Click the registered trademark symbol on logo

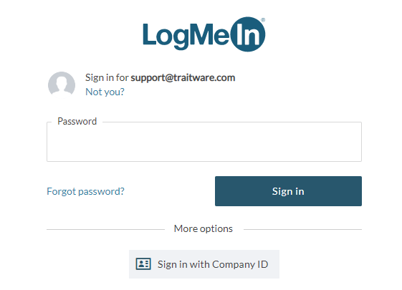pos(263,20)
